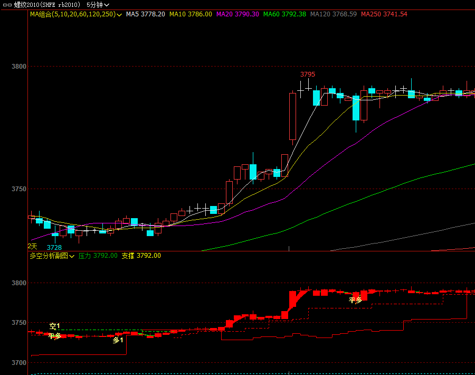Select the MA10 3786.00 value
Image resolution: width=475 pixels, height=375 pixels.
191,14
